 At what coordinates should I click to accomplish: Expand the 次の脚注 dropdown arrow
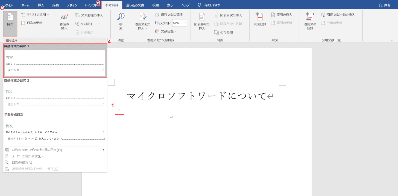(x=99, y=24)
